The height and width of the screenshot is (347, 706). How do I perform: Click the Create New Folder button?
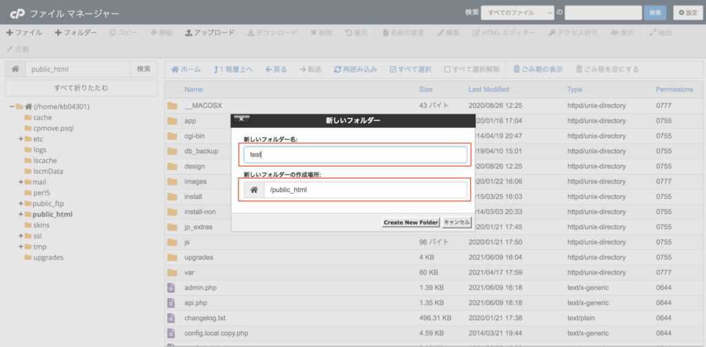tap(411, 222)
